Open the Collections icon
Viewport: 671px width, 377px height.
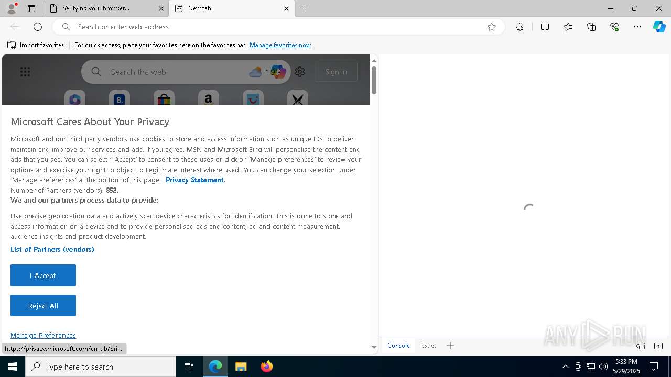[x=591, y=27]
